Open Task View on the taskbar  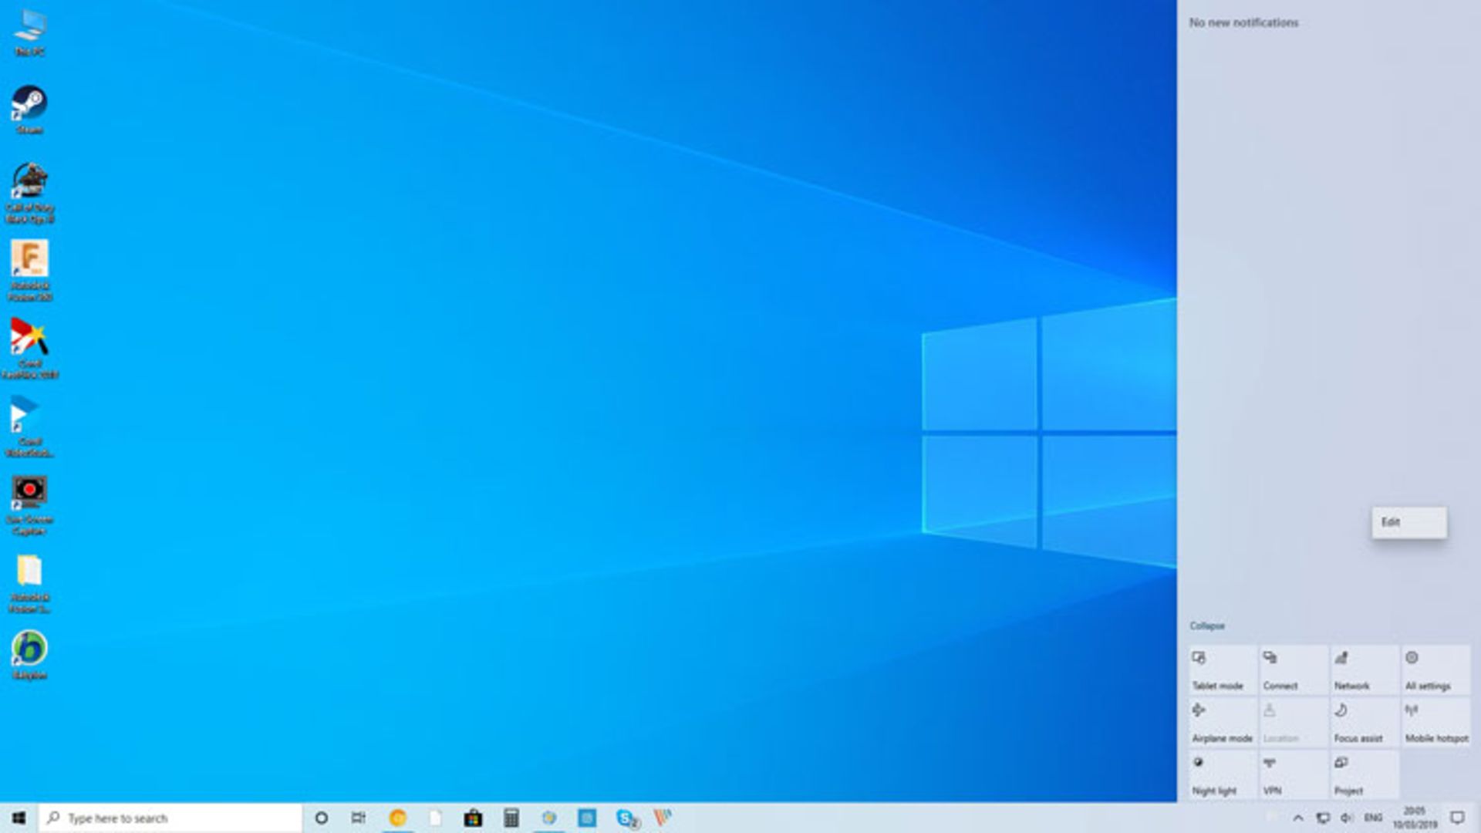(357, 818)
